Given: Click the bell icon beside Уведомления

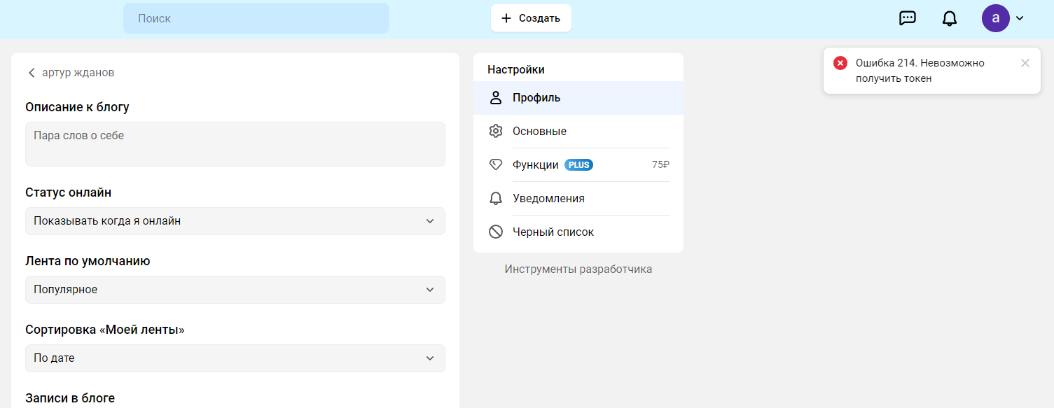Looking at the screenshot, I should coord(496,199).
